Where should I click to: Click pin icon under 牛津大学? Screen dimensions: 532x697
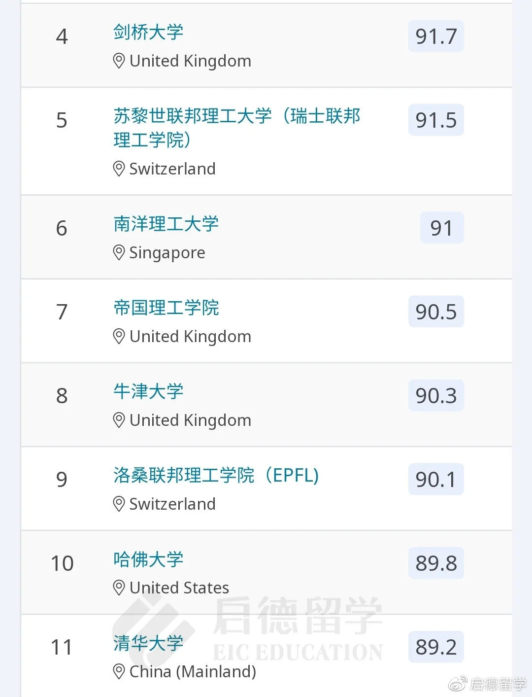tap(119, 420)
